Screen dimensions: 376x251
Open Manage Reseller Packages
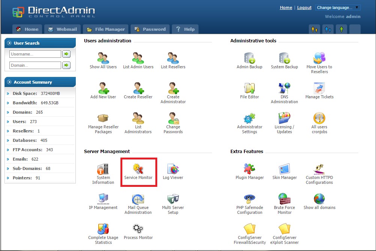[x=103, y=123]
